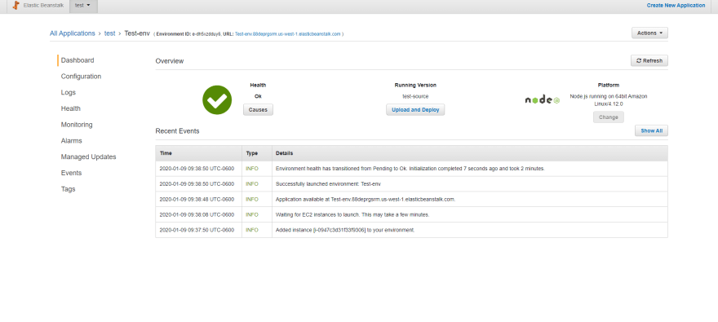The image size is (718, 322).
Task: Open Managed Updates in the sidebar
Action: pyautogui.click(x=88, y=157)
